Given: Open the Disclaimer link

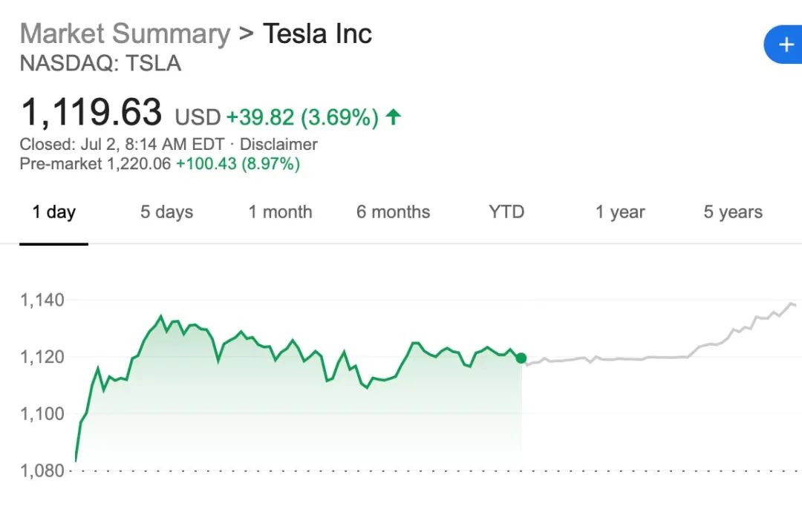Looking at the screenshot, I should tap(278, 144).
